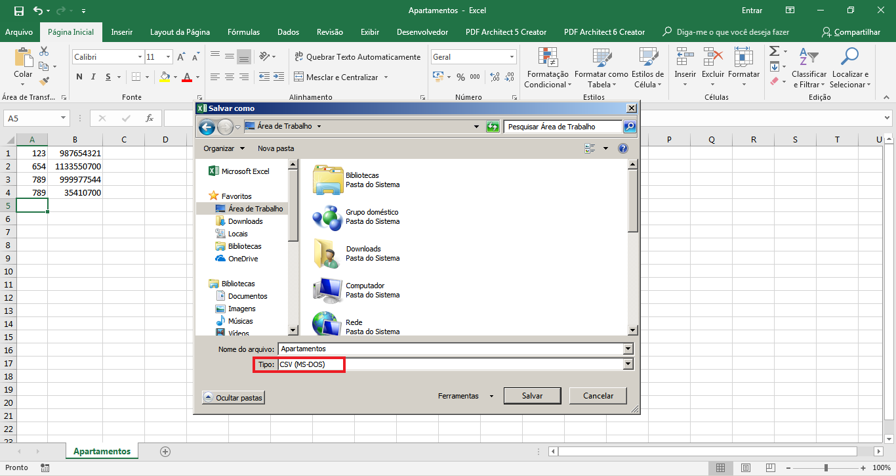Click the new sheet plus icon
The height and width of the screenshot is (476, 896).
coord(165,451)
